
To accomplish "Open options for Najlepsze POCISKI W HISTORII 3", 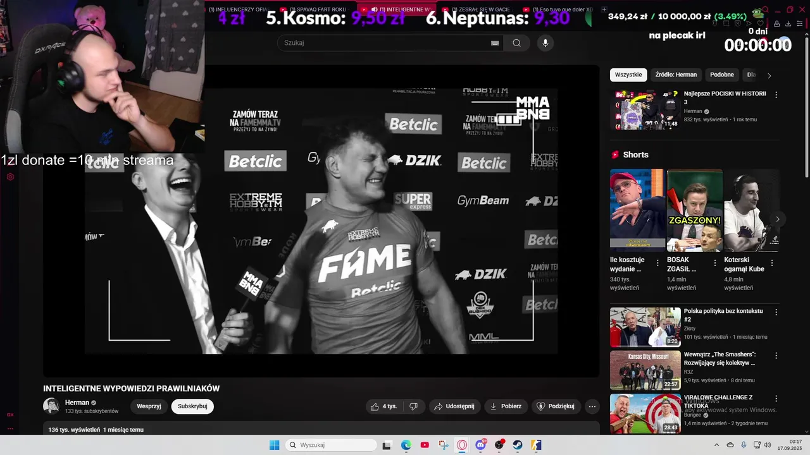I will tap(776, 95).
